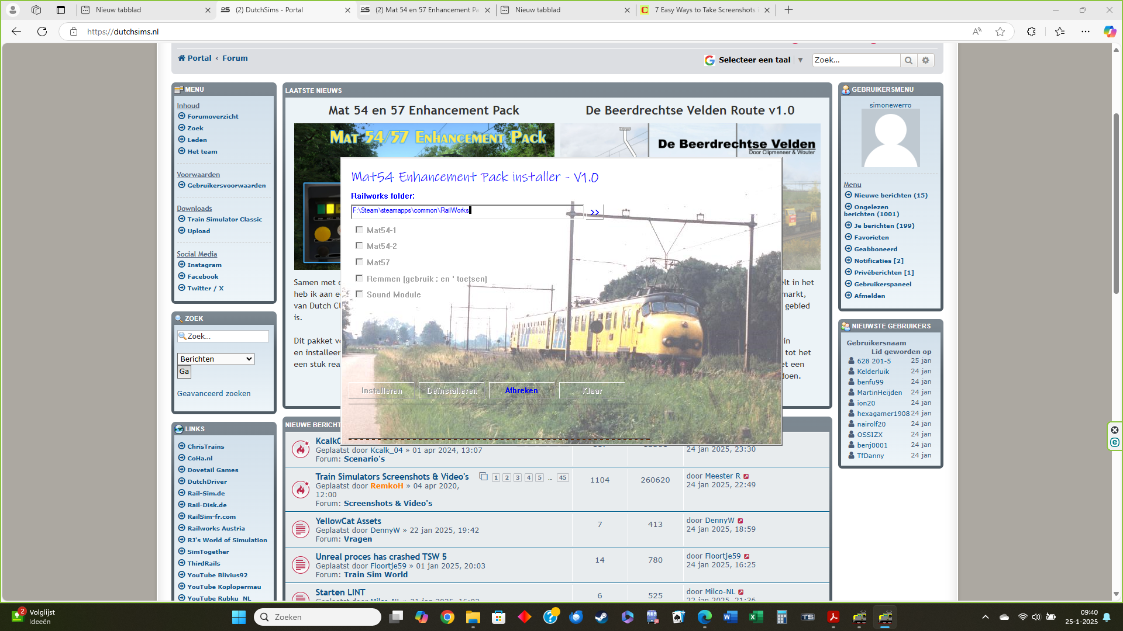The height and width of the screenshot is (631, 1123).
Task: Reload the current page
Action: [x=42, y=32]
